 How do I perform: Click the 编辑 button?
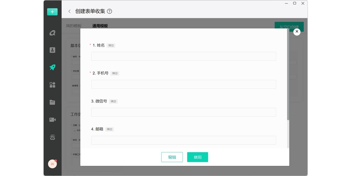[172, 157]
